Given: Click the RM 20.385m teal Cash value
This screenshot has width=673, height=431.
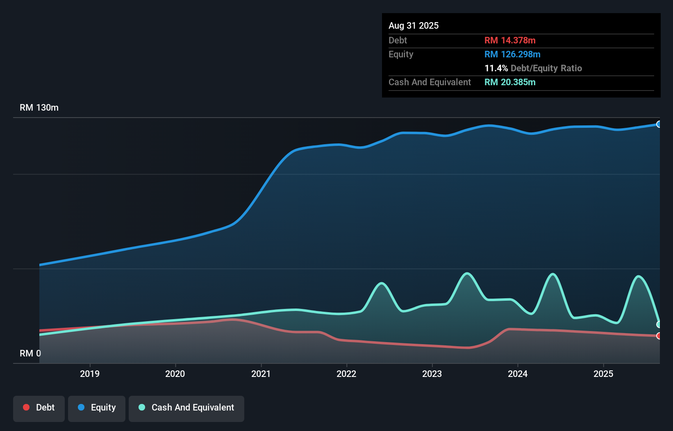Looking at the screenshot, I should [510, 82].
